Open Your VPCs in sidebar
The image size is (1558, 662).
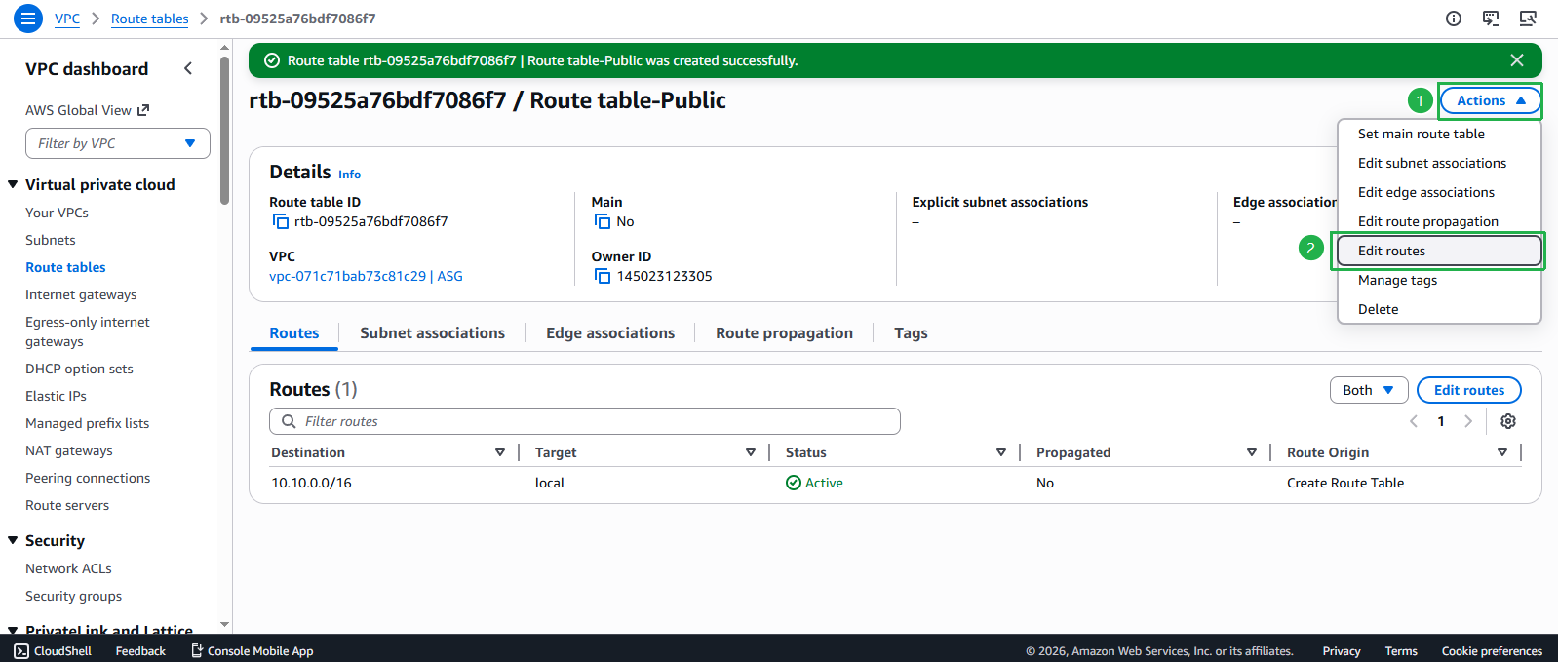pos(57,213)
